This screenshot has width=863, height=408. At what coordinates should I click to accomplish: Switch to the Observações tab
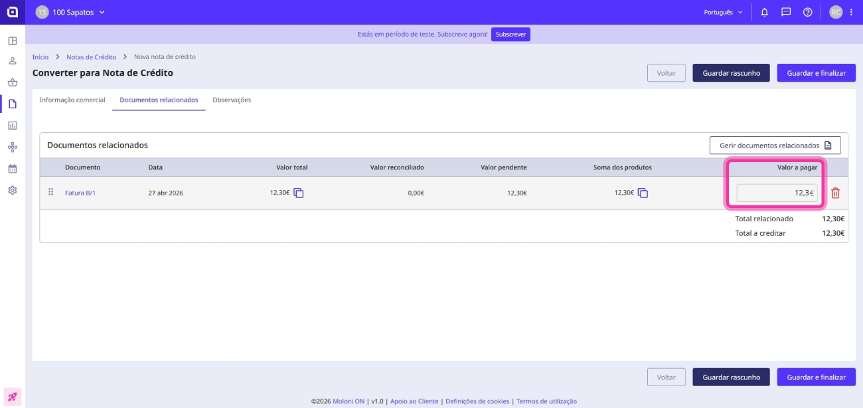(x=232, y=100)
